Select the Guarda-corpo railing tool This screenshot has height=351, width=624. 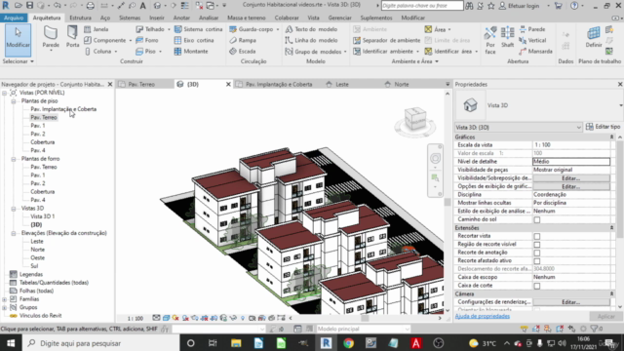pos(252,29)
